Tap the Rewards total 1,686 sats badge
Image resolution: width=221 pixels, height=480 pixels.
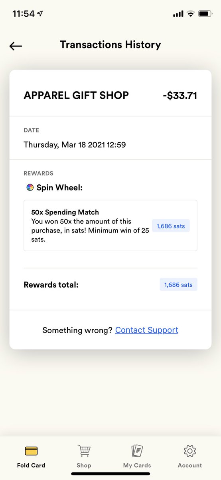pyautogui.click(x=178, y=285)
